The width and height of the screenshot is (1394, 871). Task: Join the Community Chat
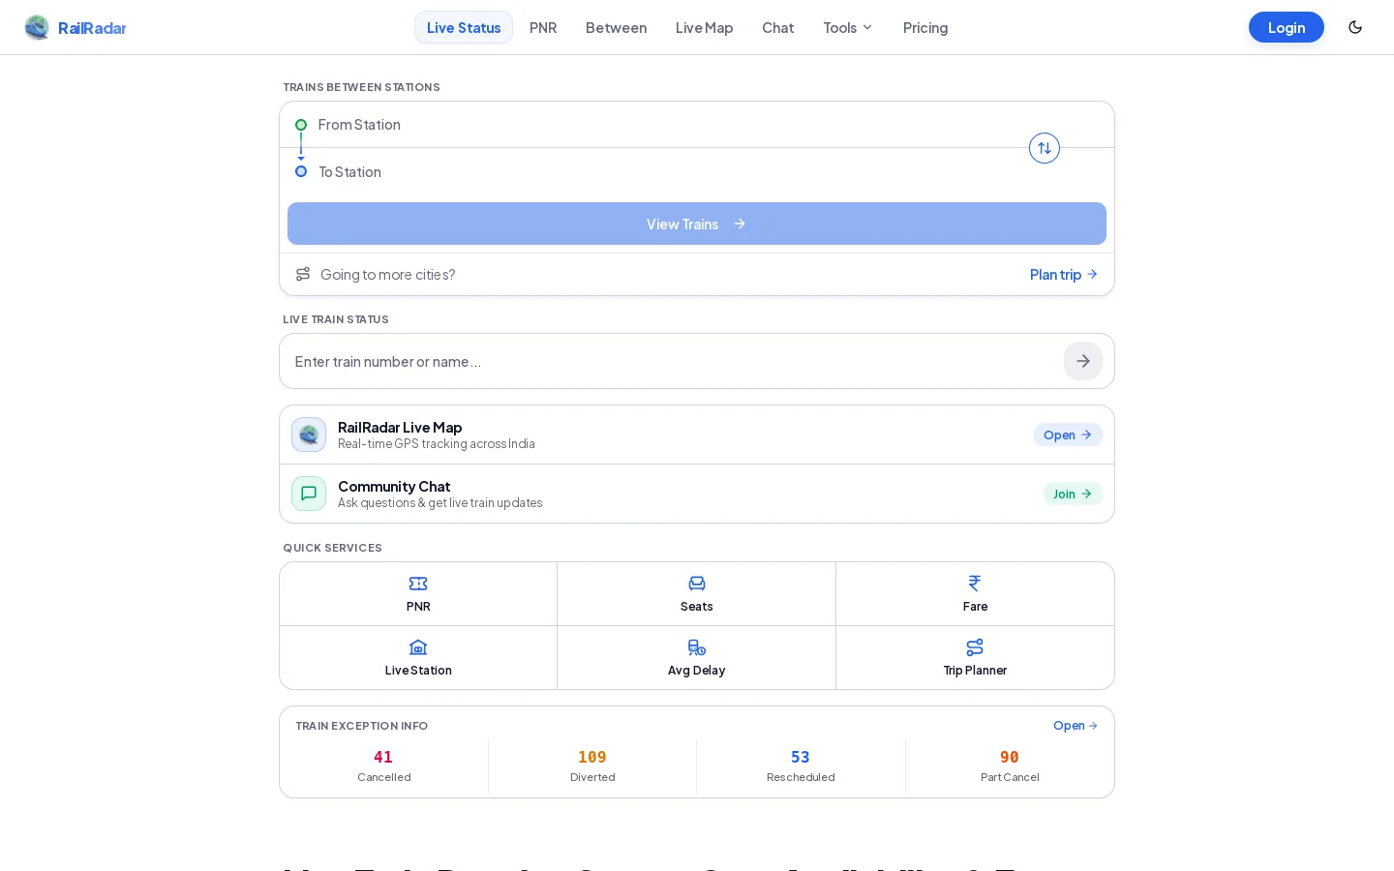point(1073,494)
